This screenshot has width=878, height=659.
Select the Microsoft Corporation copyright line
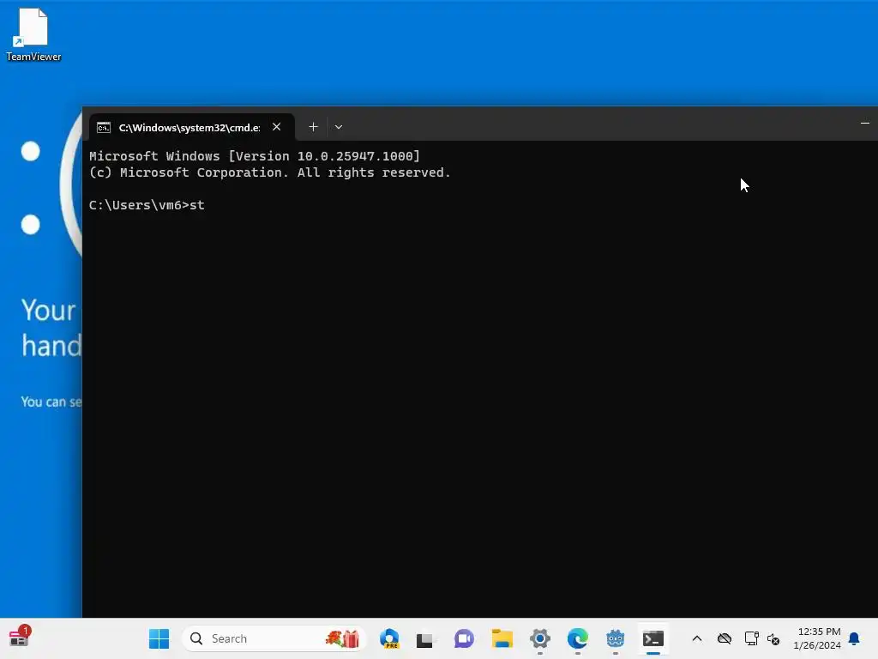(270, 172)
